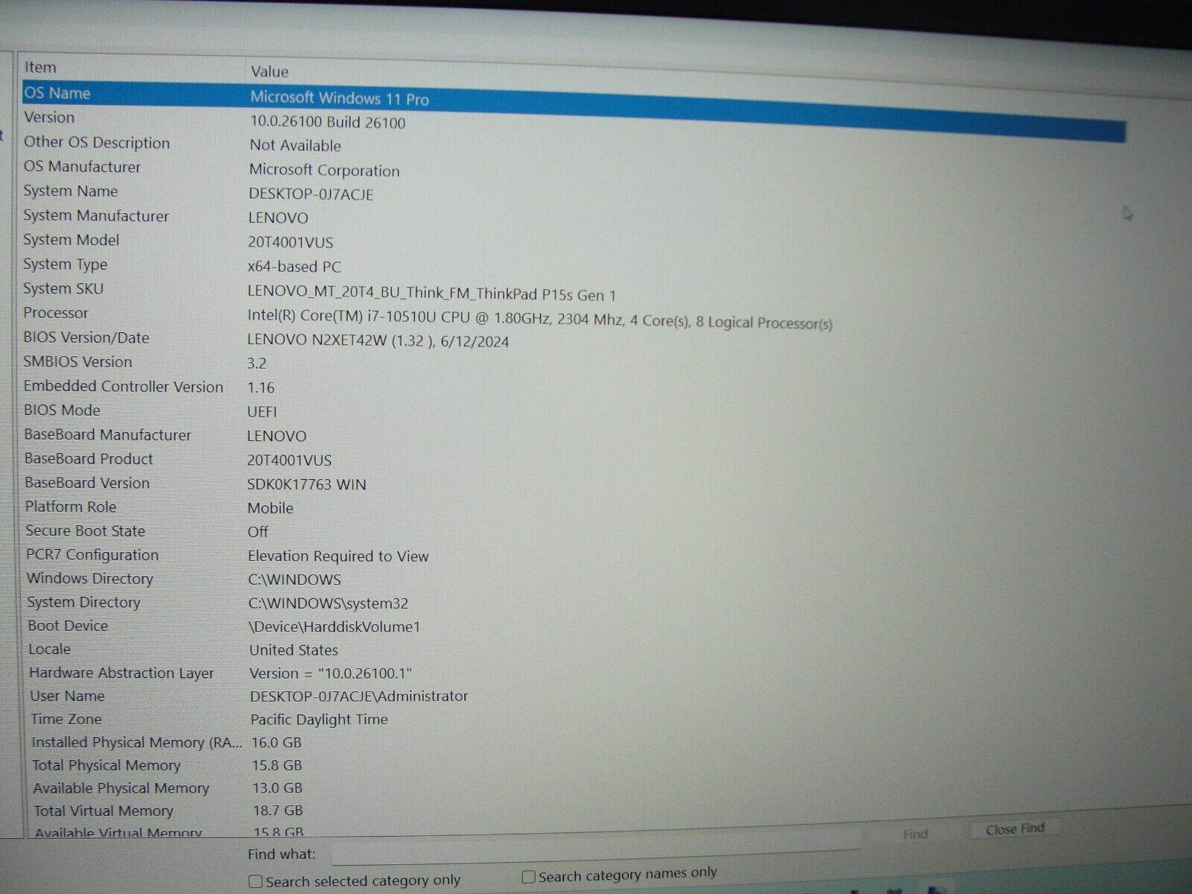The width and height of the screenshot is (1192, 894).
Task: Click the Value column header
Action: tap(269, 72)
